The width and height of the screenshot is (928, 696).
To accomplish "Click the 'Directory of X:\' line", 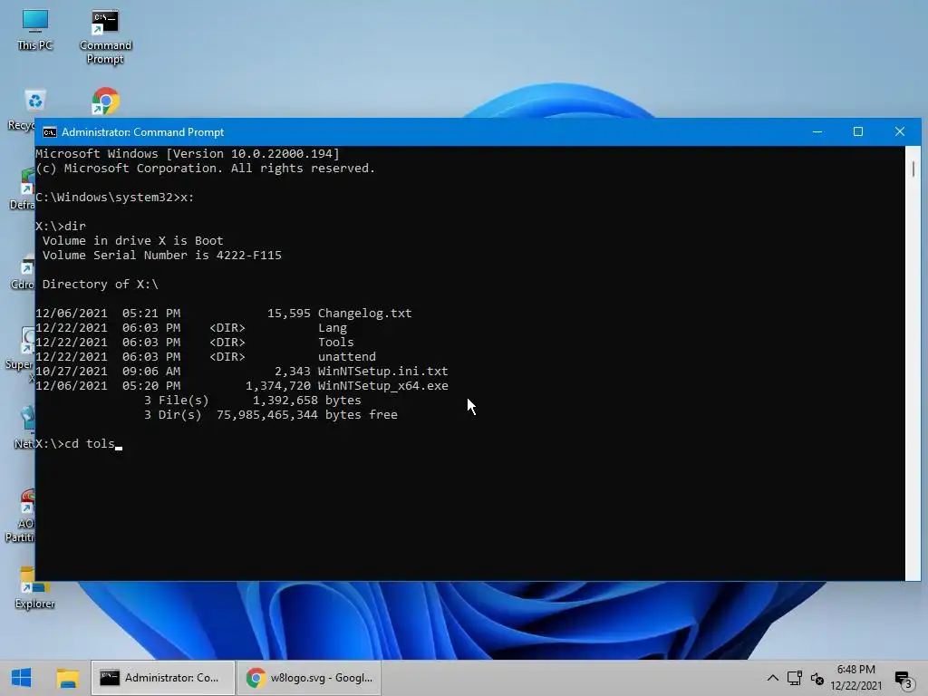I will [x=100, y=284].
